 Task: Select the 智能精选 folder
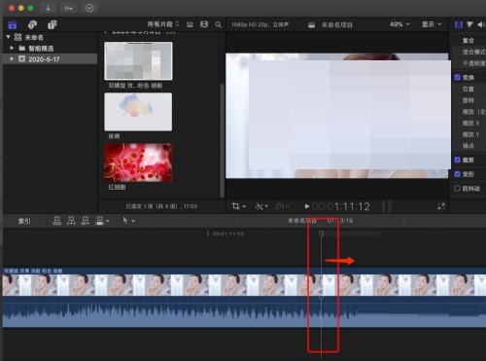51,49
